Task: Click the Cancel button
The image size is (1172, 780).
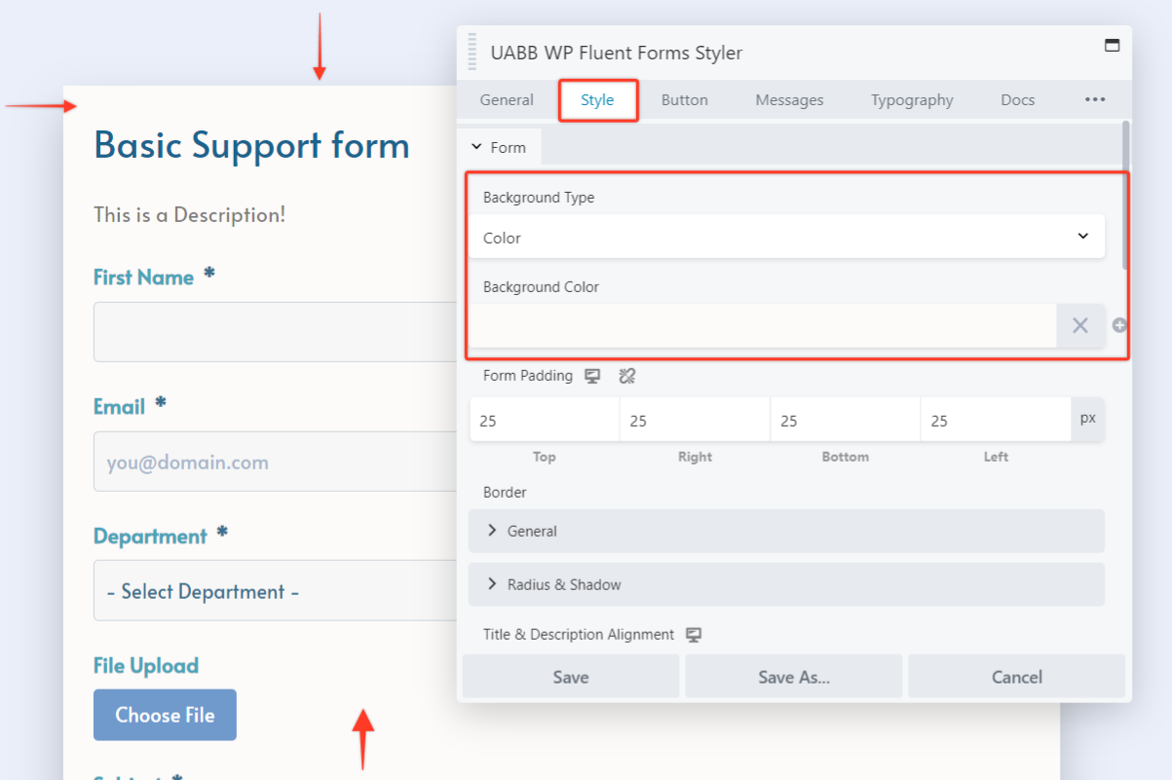Action: coord(1016,677)
